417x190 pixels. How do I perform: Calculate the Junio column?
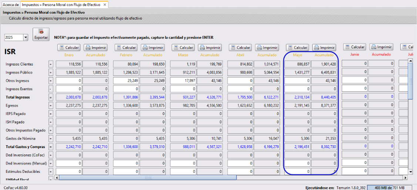click(354, 47)
